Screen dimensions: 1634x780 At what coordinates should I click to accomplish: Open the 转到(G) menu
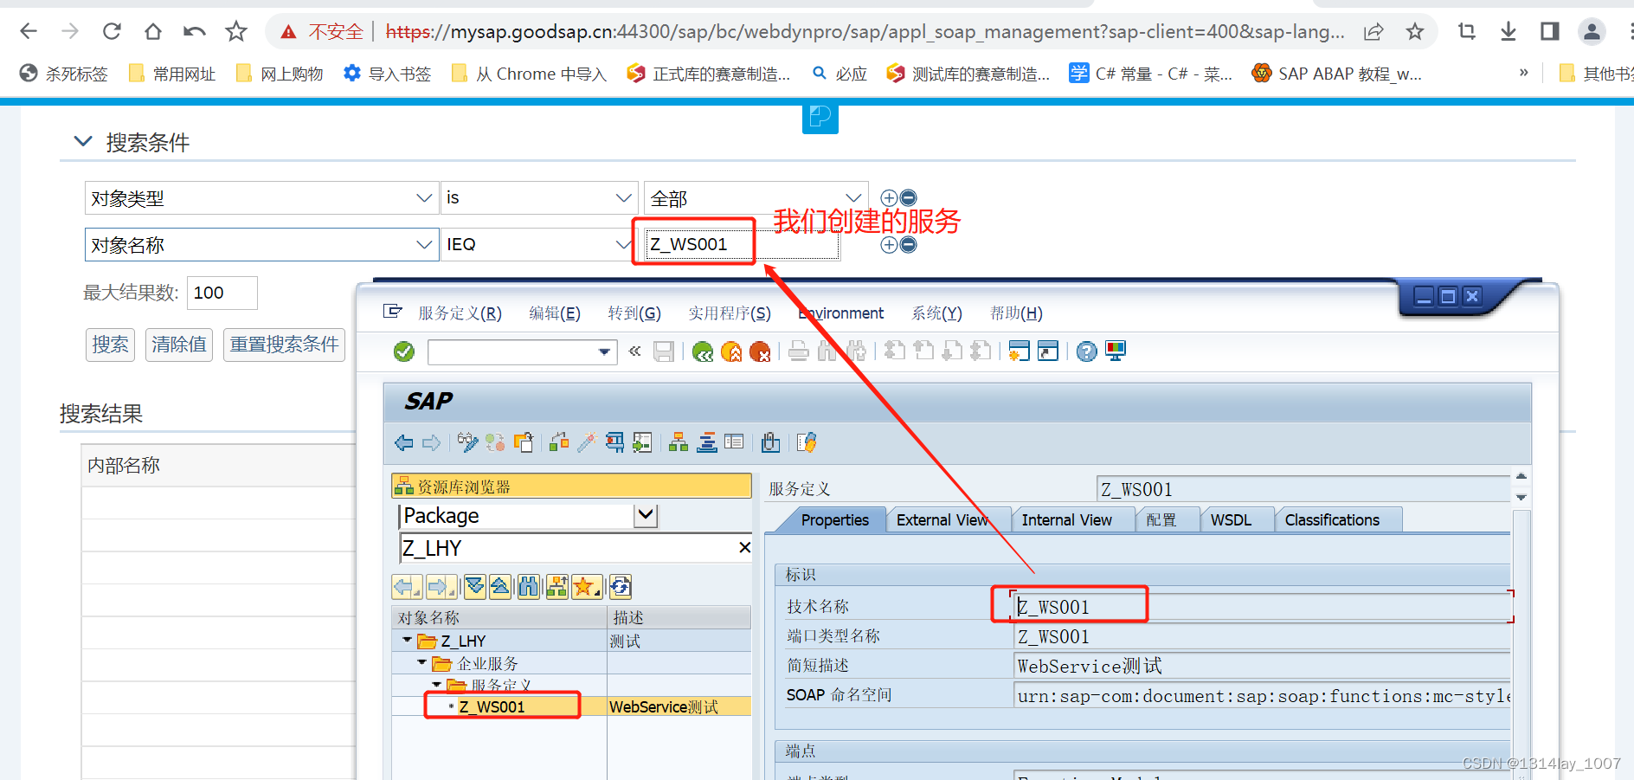(x=634, y=313)
